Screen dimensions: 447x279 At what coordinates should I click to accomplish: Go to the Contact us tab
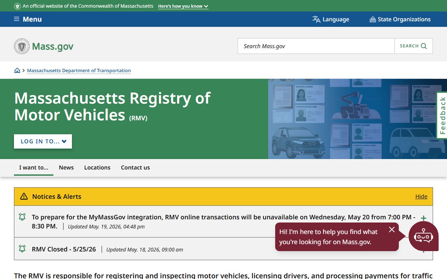pyautogui.click(x=135, y=168)
